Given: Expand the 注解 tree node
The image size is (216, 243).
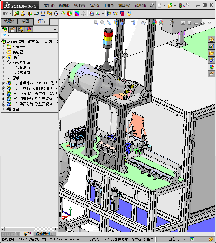Looking at the screenshot, I should click(3, 57).
